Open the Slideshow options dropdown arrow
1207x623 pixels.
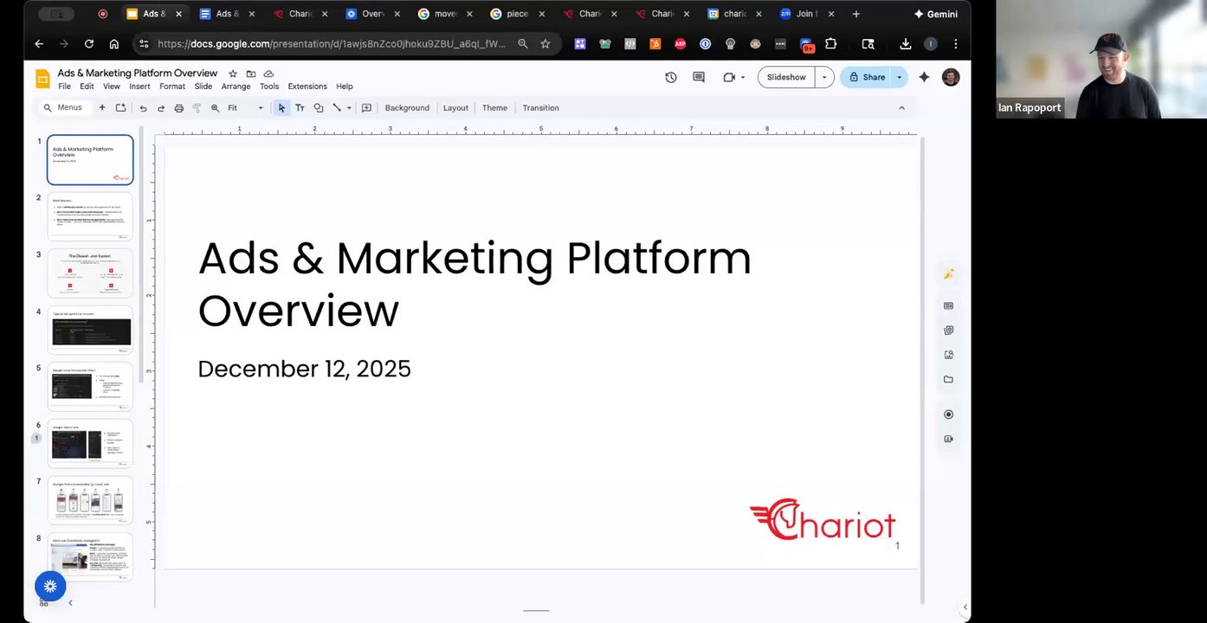[823, 77]
